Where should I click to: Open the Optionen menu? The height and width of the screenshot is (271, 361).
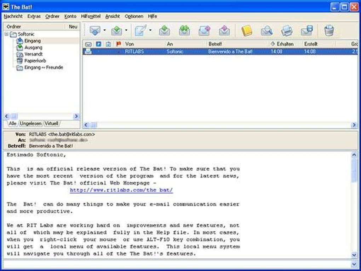(134, 16)
